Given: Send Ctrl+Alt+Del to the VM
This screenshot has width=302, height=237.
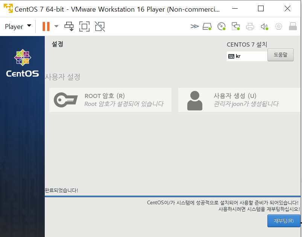Looking at the screenshot, I should pos(69,26).
